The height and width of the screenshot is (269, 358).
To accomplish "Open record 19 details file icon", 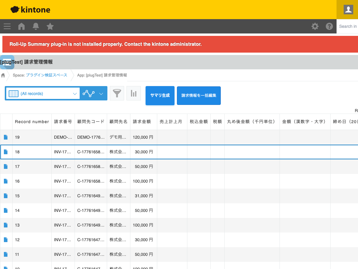I will (x=6, y=137).
